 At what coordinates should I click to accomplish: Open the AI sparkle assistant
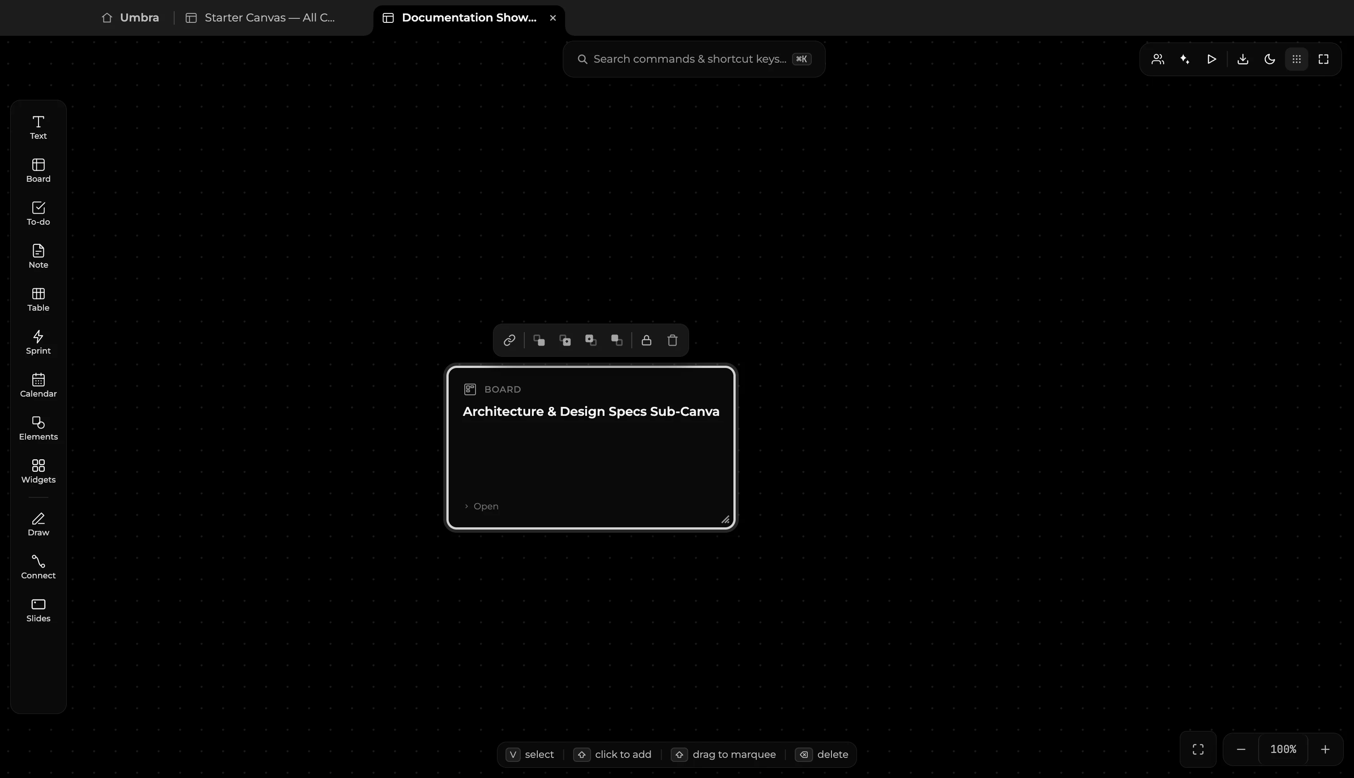pyautogui.click(x=1185, y=59)
